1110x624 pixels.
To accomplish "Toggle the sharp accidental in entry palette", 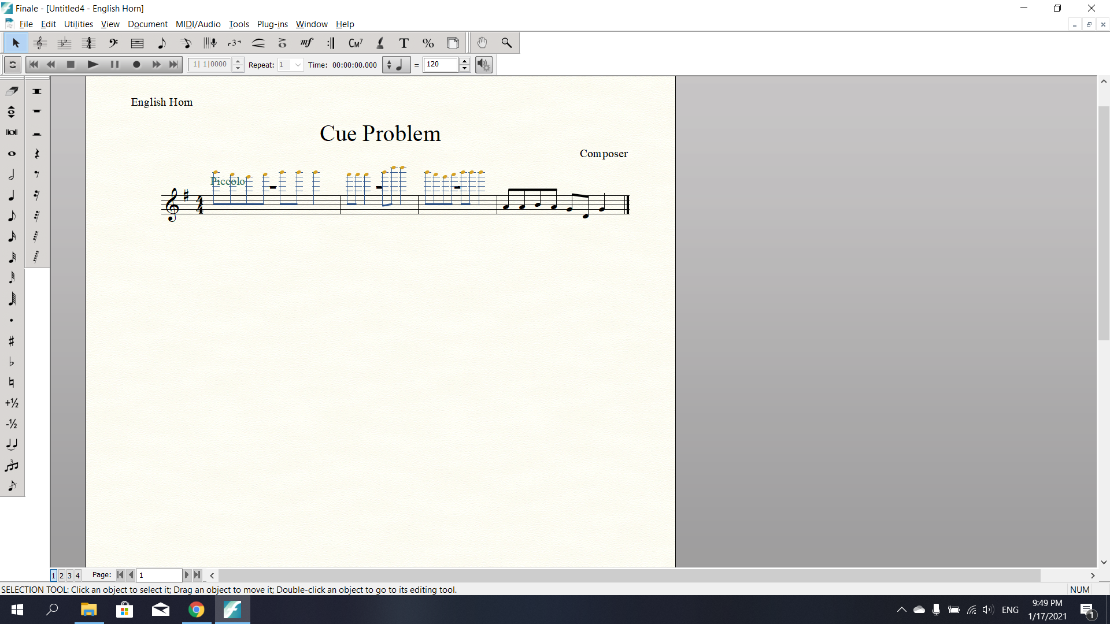I will tap(12, 341).
